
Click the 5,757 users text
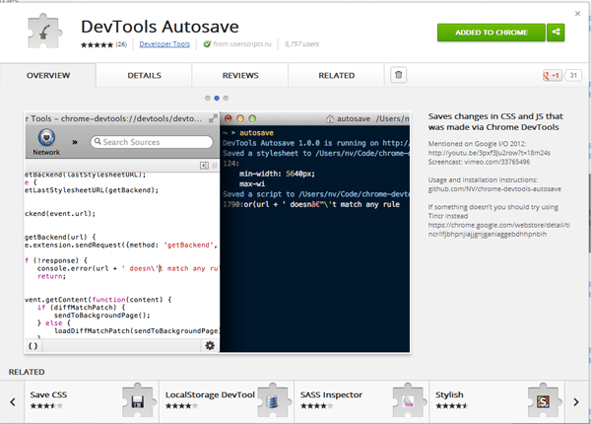click(302, 44)
